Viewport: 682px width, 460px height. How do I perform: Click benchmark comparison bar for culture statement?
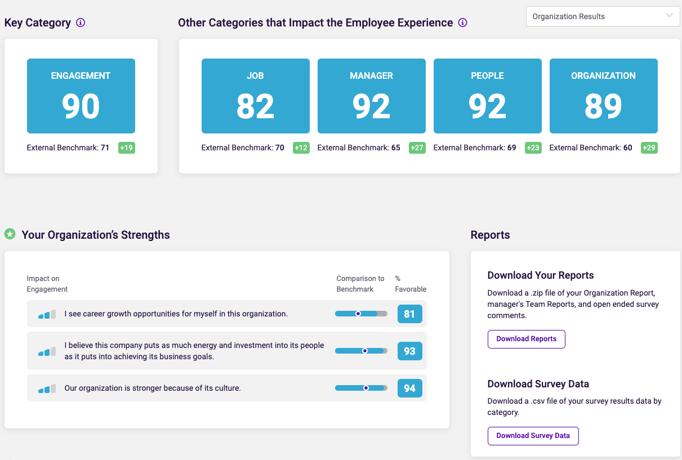click(361, 388)
